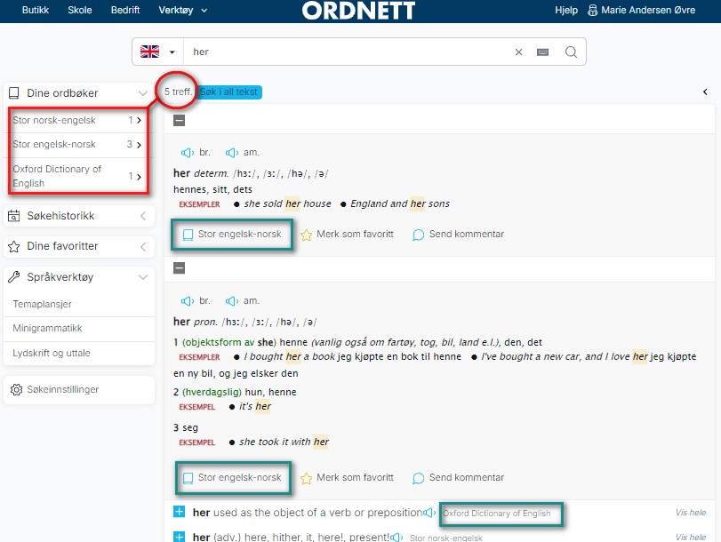Click the ORDNETT logo
This screenshot has height=542, width=721.
[358, 11]
